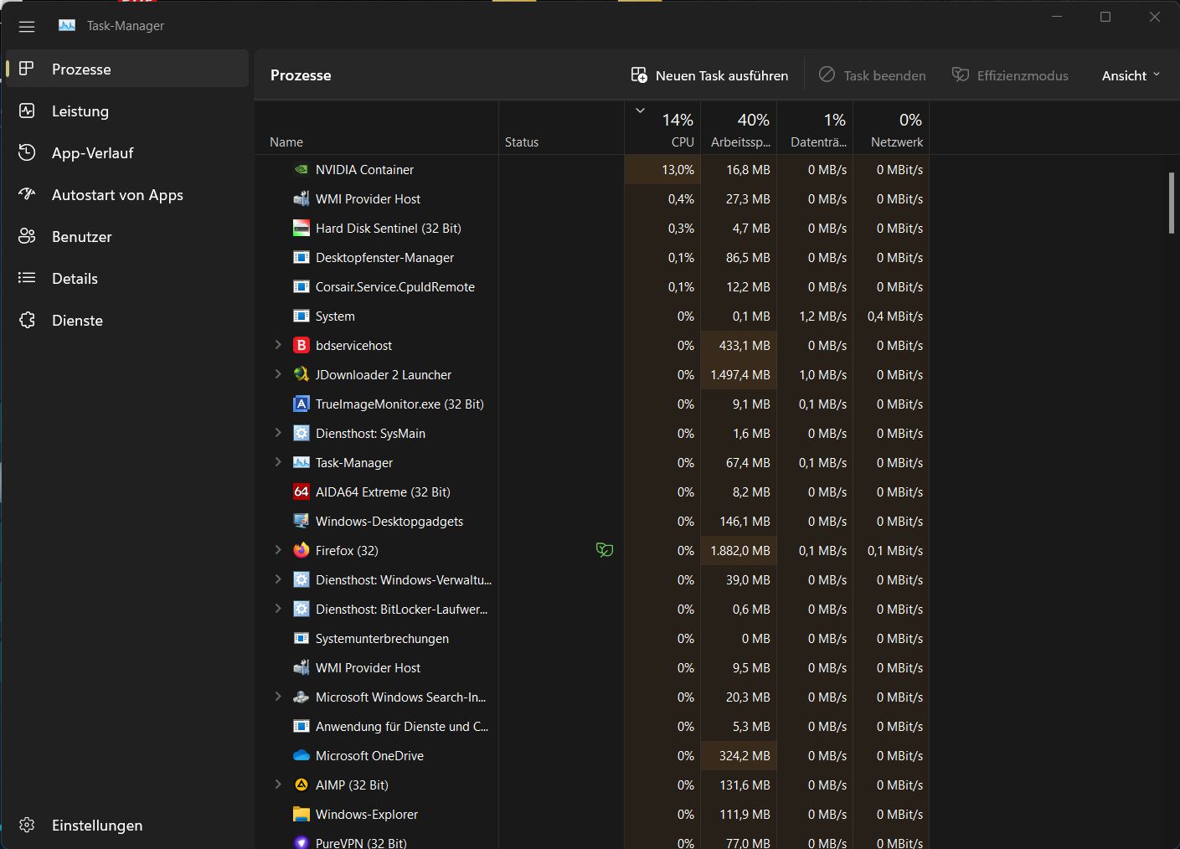Click the Anwendung für Dienste und C... icon

point(301,726)
